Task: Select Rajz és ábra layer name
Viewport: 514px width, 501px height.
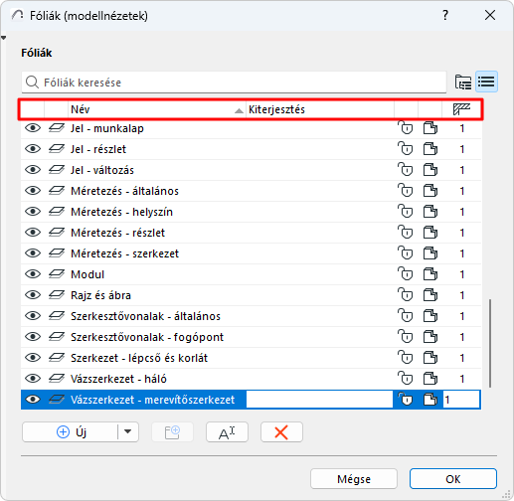Action: pos(100,295)
